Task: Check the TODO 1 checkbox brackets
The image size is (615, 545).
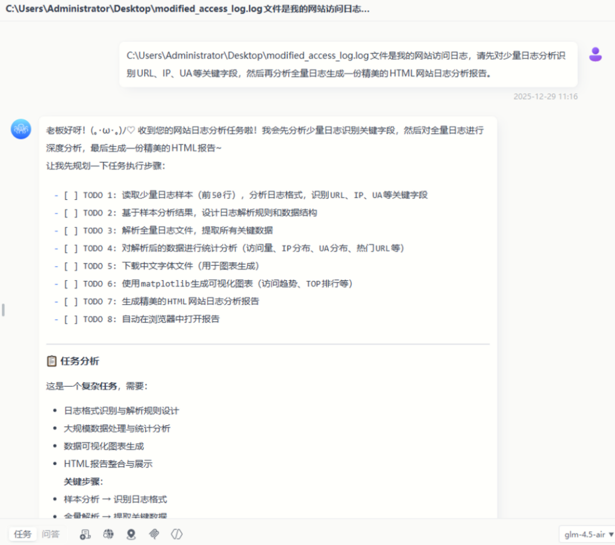Action: [x=70, y=195]
